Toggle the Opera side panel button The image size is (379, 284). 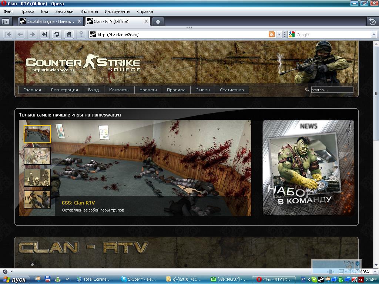point(5,22)
